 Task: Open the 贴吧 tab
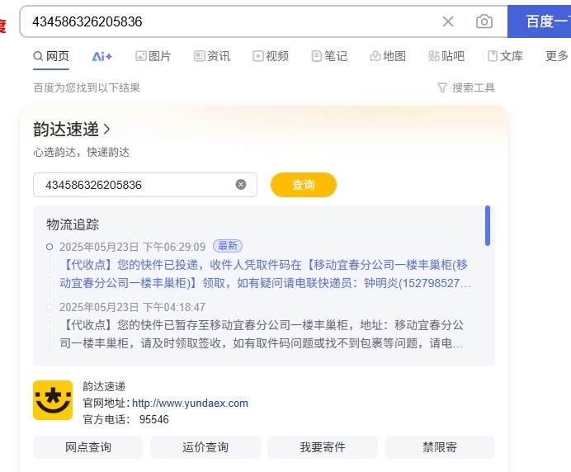coord(446,56)
